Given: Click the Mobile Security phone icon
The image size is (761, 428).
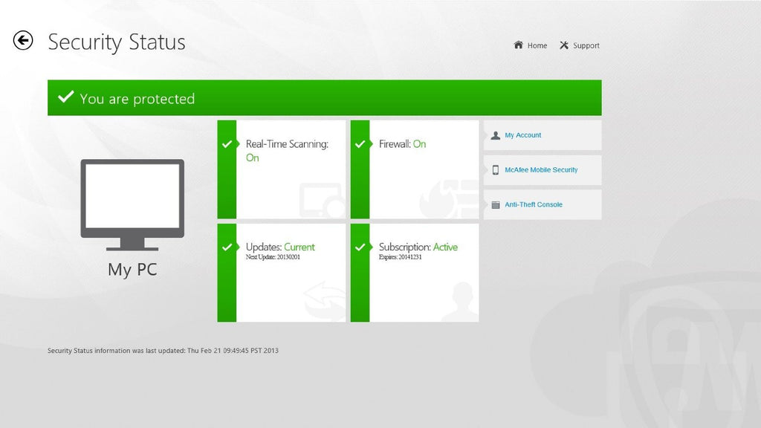Looking at the screenshot, I should [496, 170].
